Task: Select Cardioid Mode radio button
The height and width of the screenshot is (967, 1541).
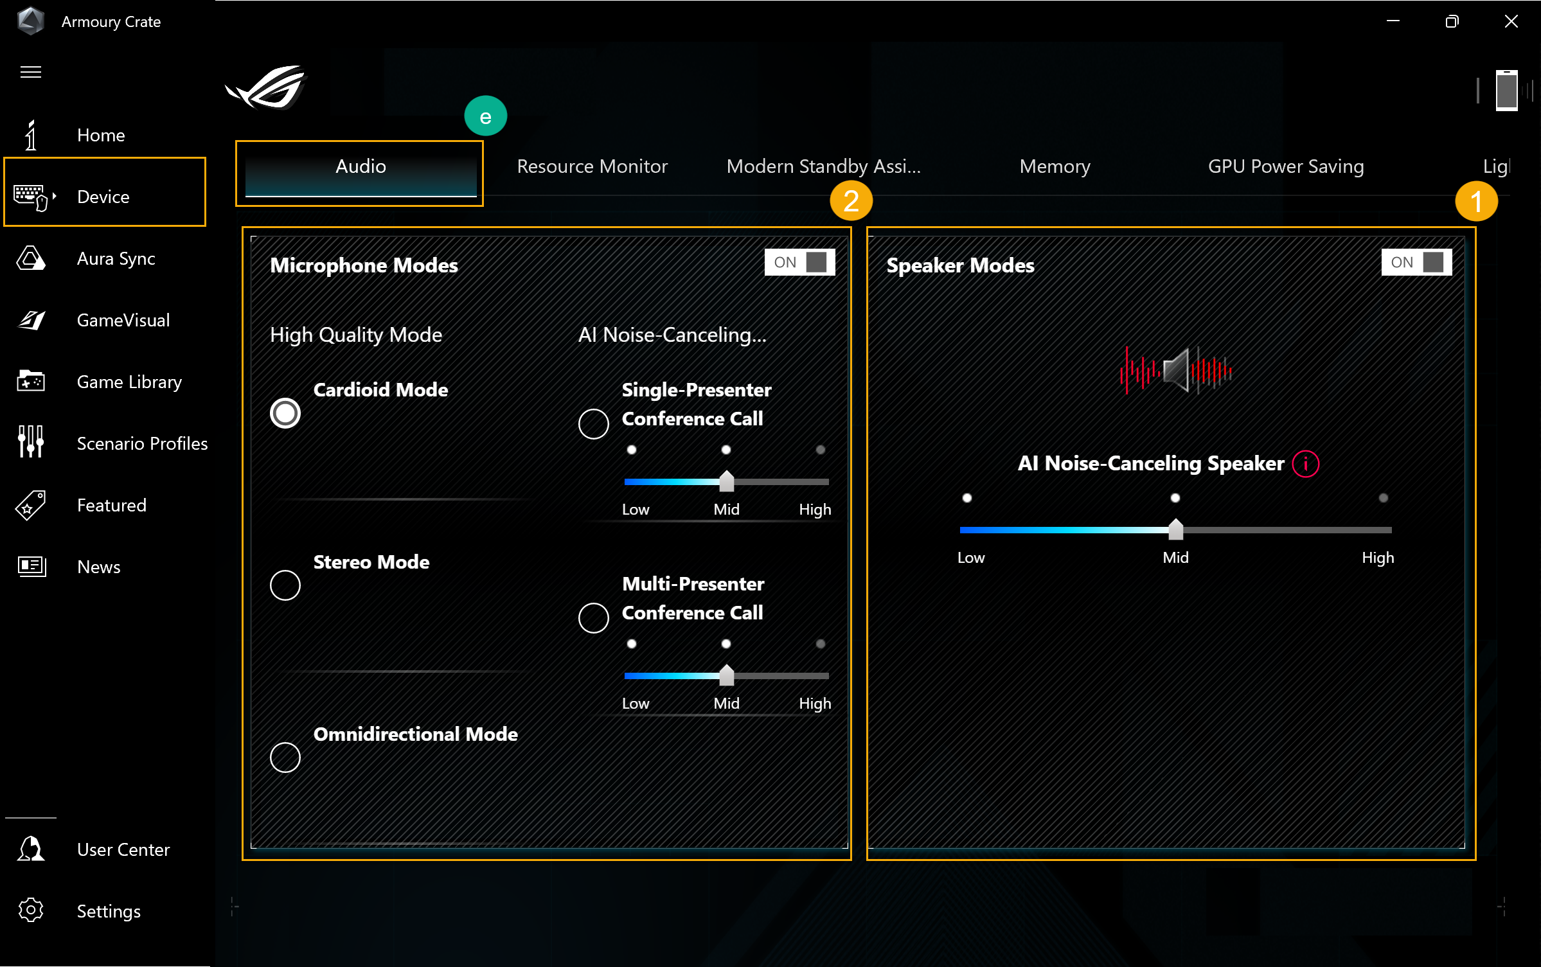Action: (x=284, y=413)
